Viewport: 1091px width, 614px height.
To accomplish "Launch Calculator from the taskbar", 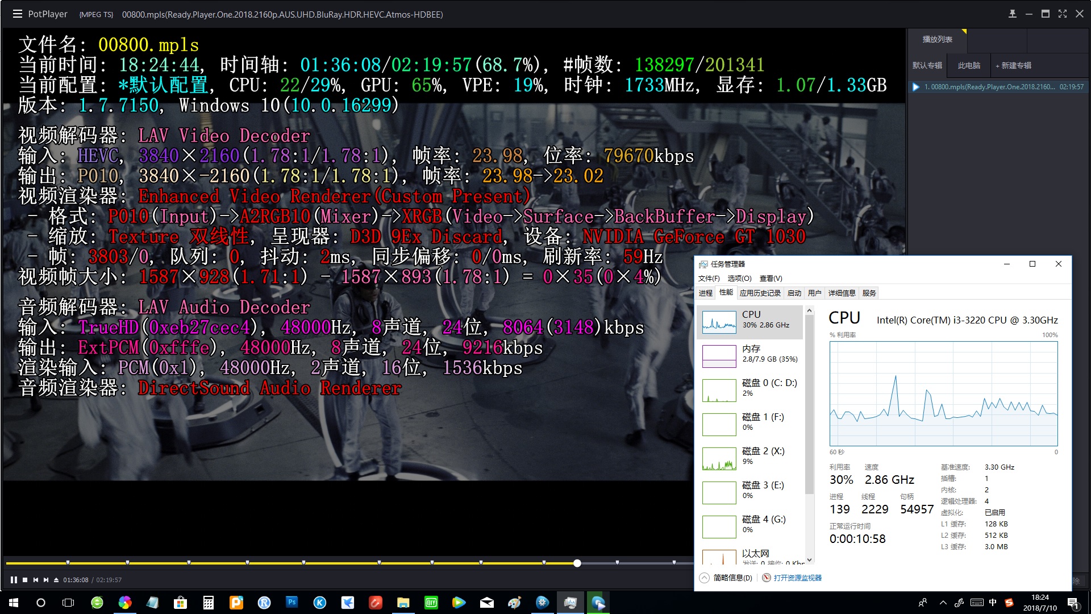I will (209, 603).
